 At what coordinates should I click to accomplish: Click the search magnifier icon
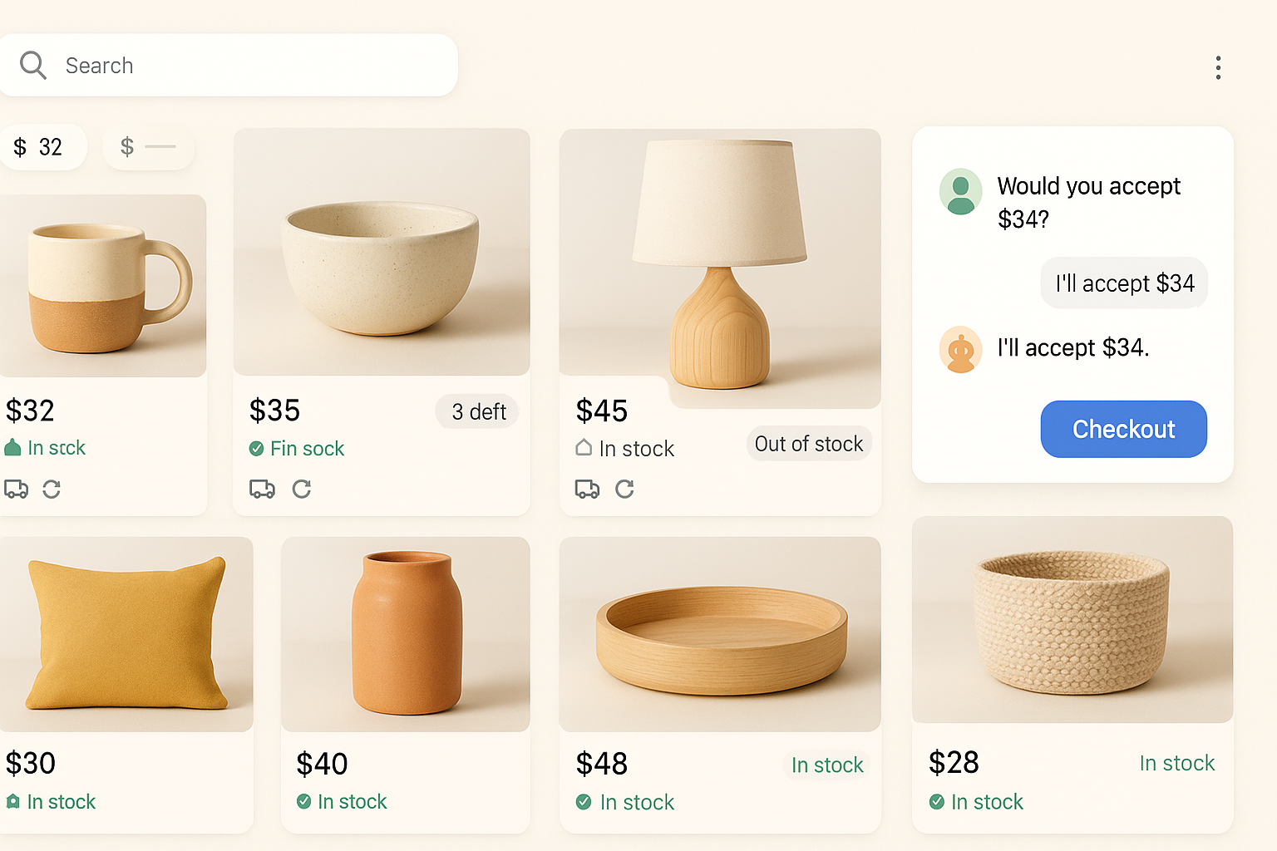33,65
